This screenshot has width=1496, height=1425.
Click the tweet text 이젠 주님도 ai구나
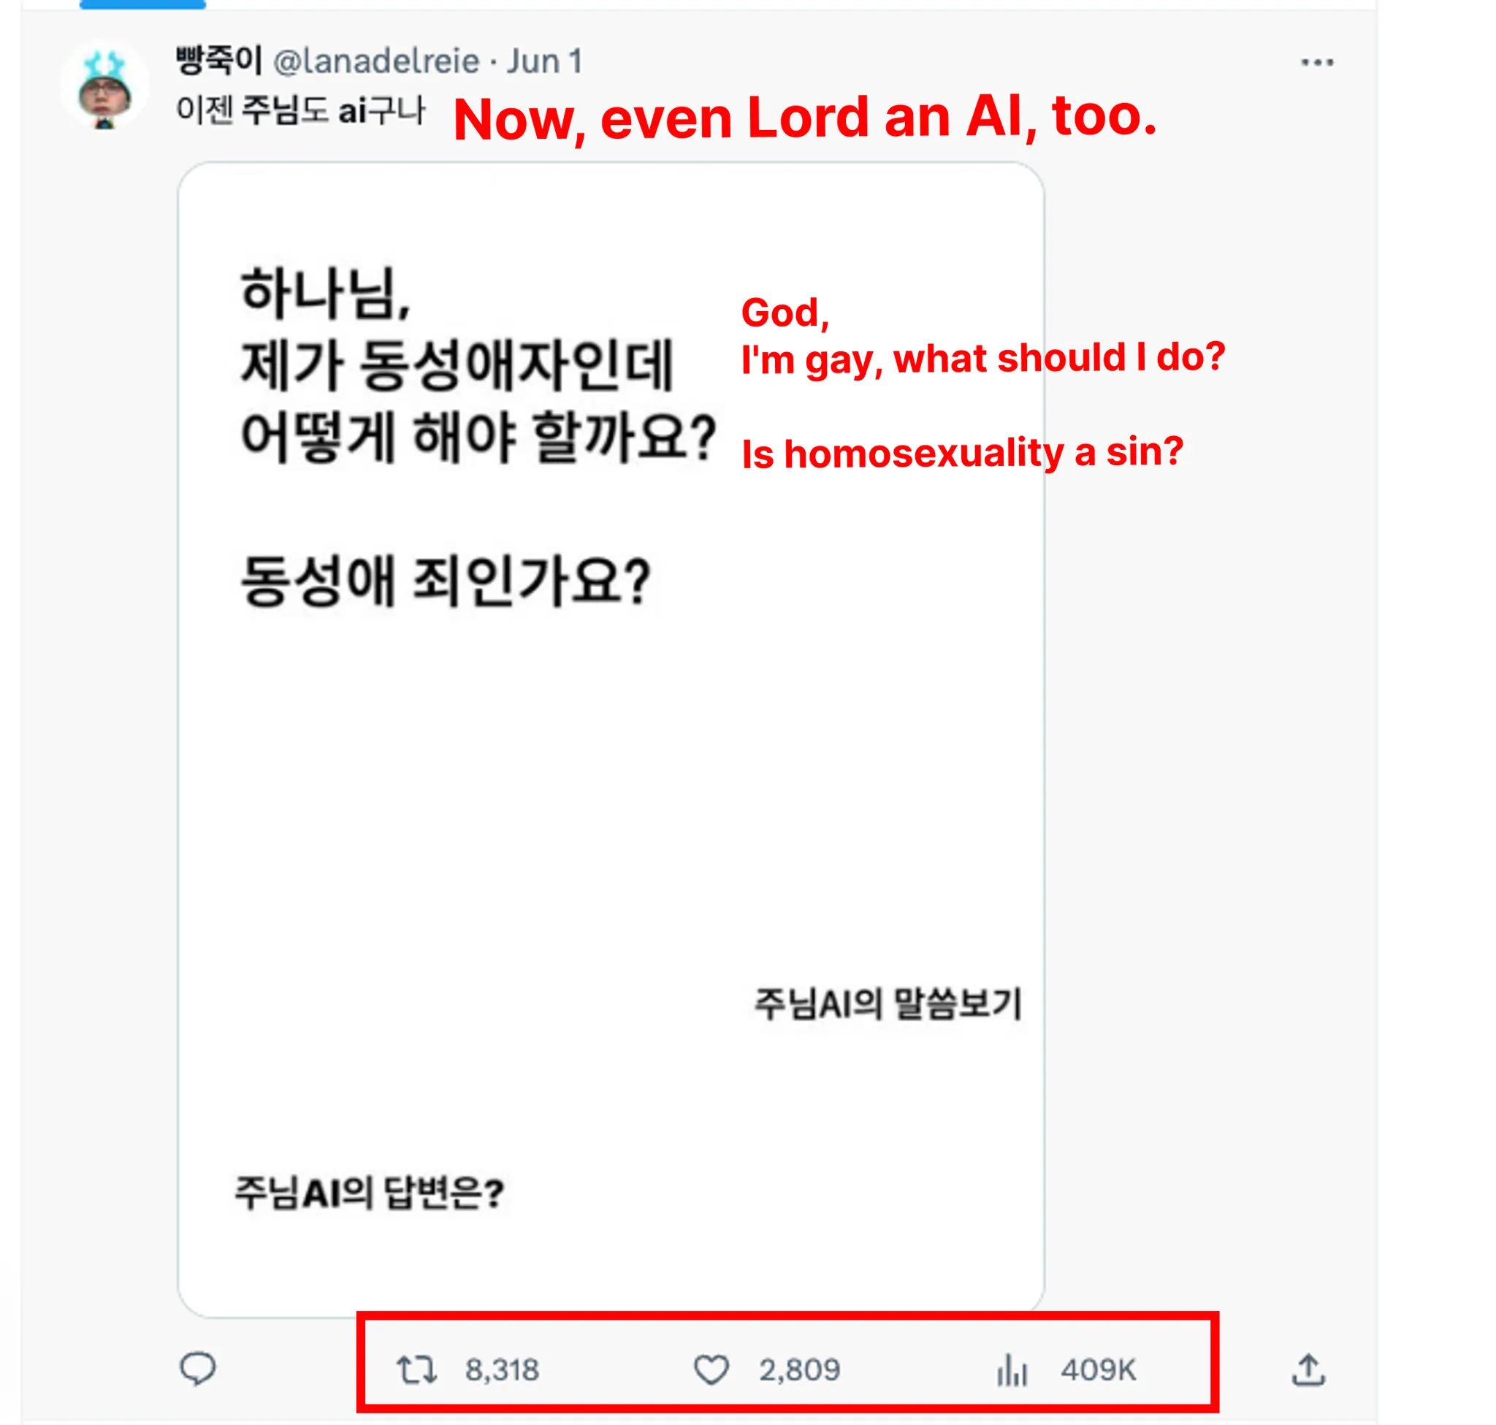(301, 111)
